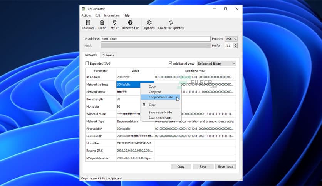Select the MS ipv6.literal.net value cell
The width and height of the screenshot is (322, 186).
[x=135, y=158]
